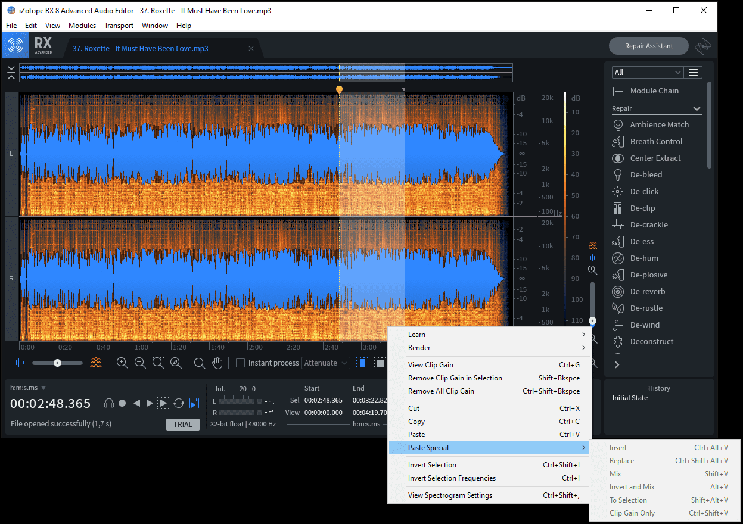Open the Modules menu
743x524 pixels.
[82, 26]
